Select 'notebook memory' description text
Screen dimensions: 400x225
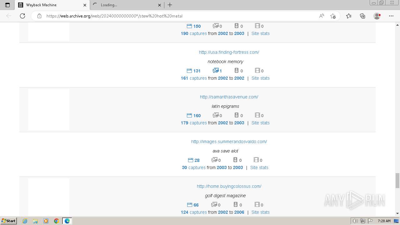coord(225,62)
